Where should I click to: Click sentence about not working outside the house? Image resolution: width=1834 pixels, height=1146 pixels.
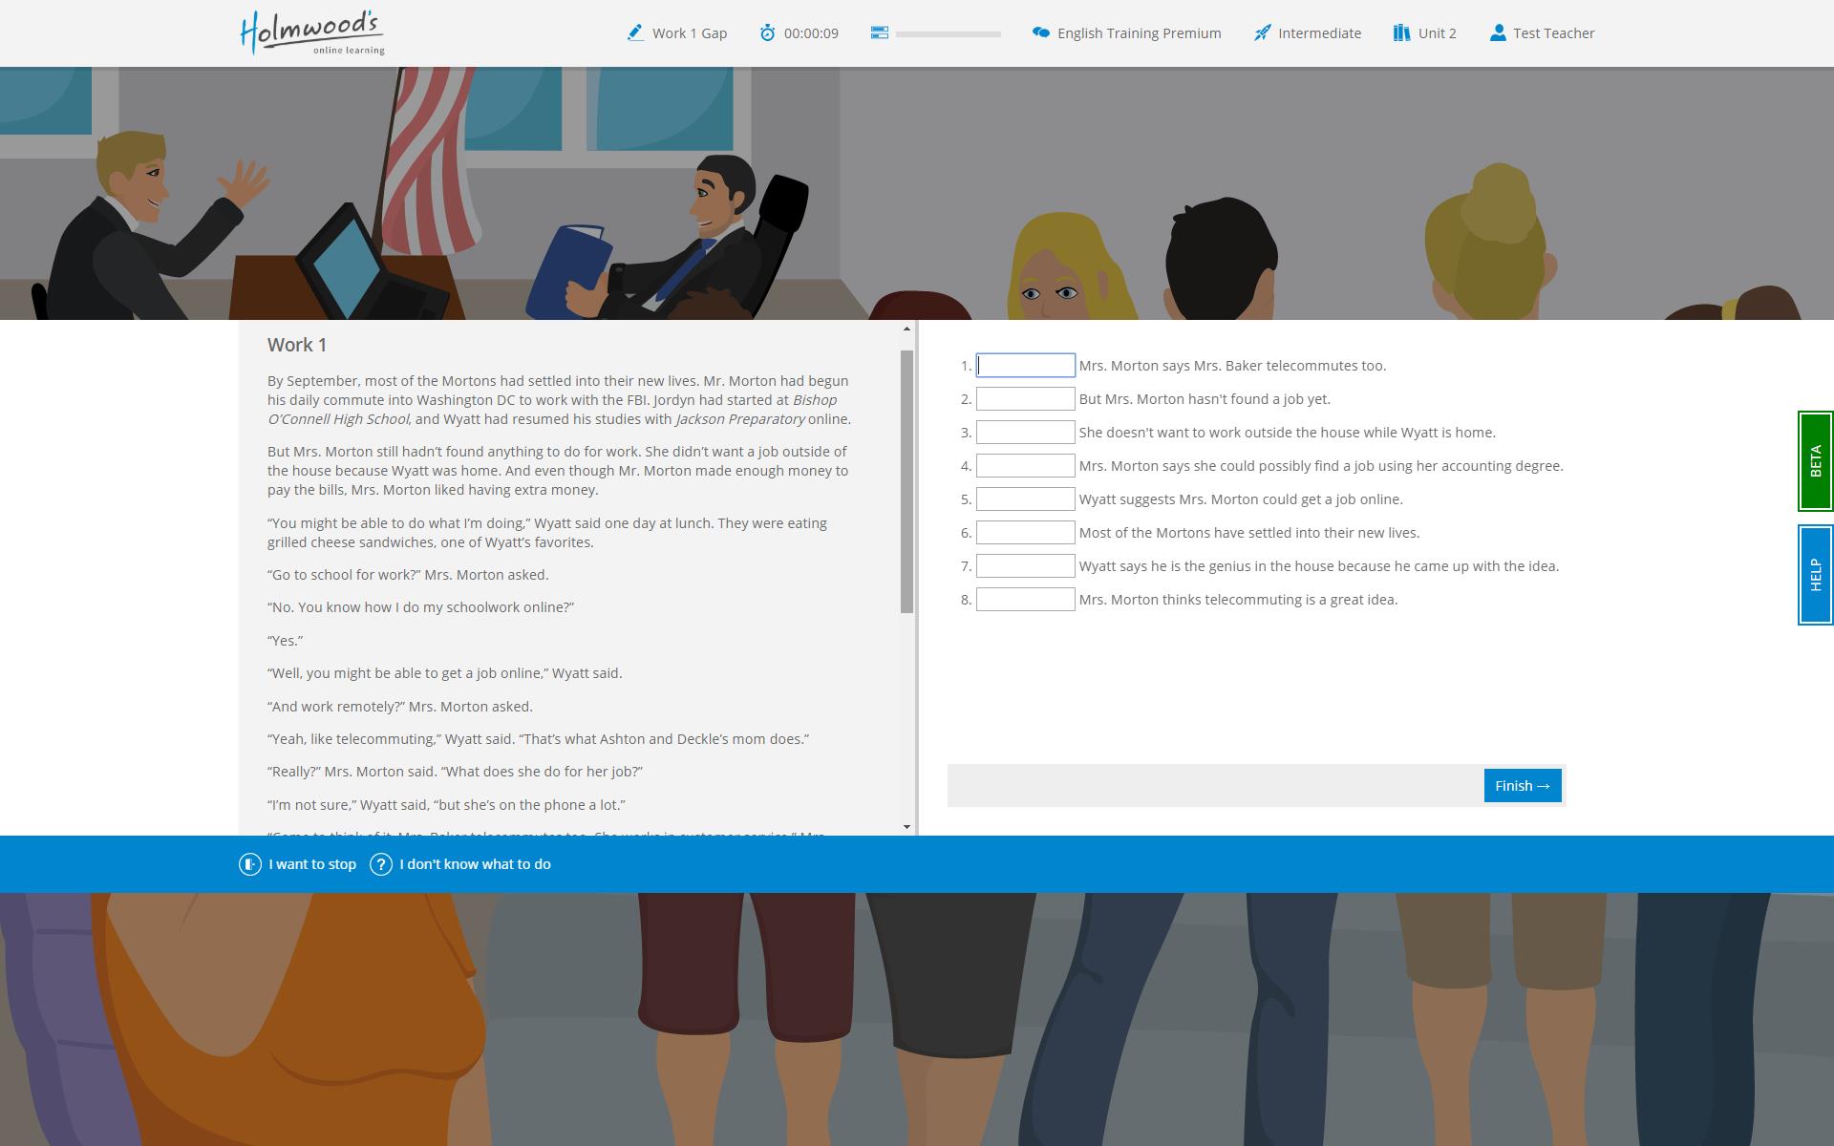[1288, 433]
